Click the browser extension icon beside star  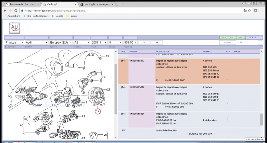[256, 11]
